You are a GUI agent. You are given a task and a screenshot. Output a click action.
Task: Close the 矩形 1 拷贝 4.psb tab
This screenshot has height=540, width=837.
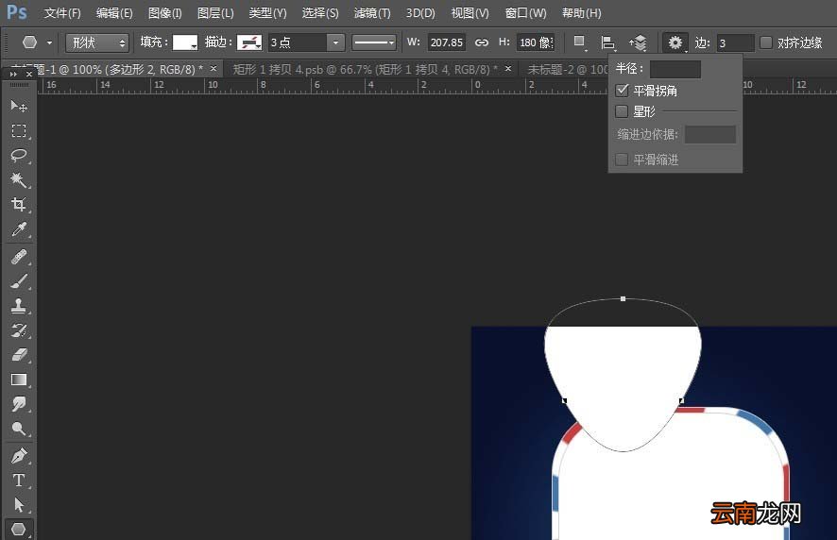[x=508, y=69]
